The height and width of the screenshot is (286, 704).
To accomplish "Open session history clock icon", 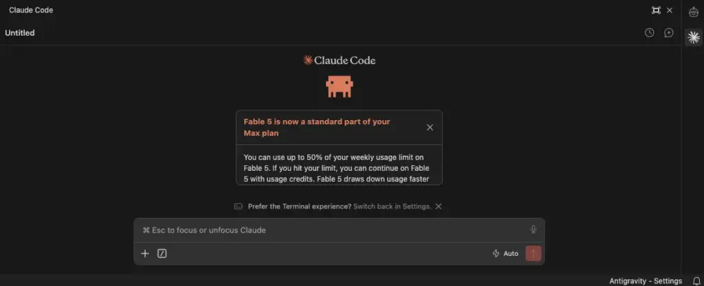I will tap(649, 33).
